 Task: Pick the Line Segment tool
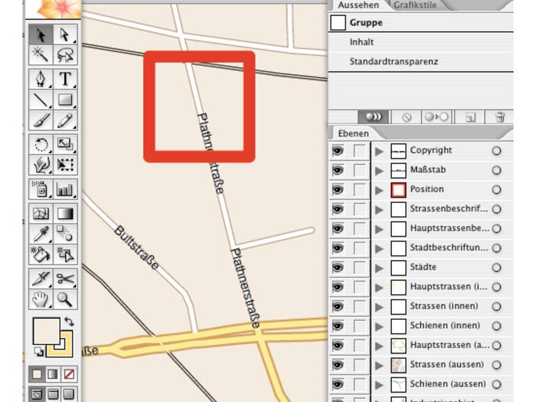pos(41,99)
